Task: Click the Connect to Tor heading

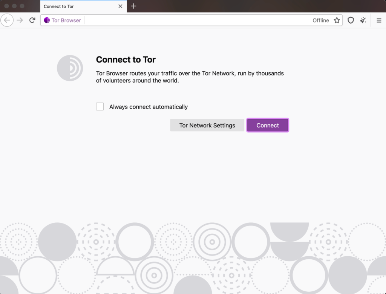Action: [126, 60]
